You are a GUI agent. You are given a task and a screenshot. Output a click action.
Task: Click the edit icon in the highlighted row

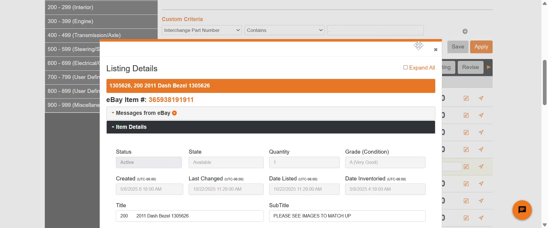(x=466, y=167)
